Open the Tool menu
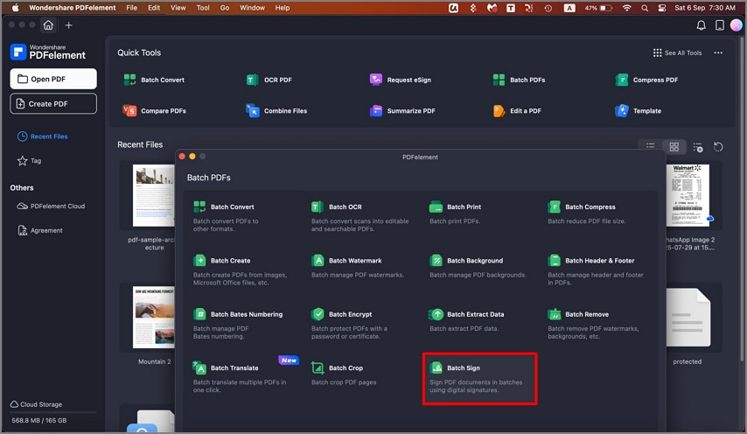Screen dimensions: 747x434 203,8
